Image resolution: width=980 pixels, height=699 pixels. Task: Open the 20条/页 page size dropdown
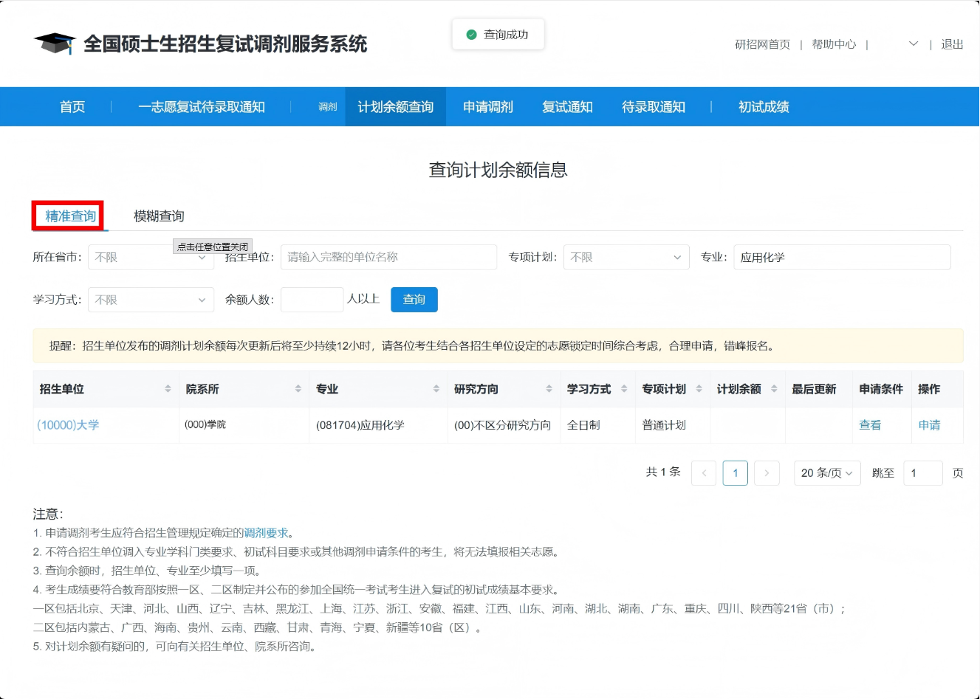(x=826, y=473)
